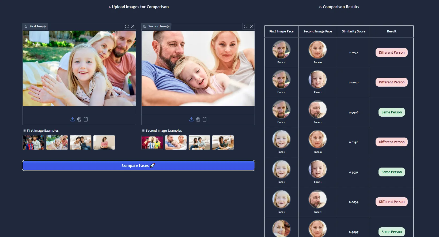Click Different Person badge in 0.0034 row

click(392, 202)
